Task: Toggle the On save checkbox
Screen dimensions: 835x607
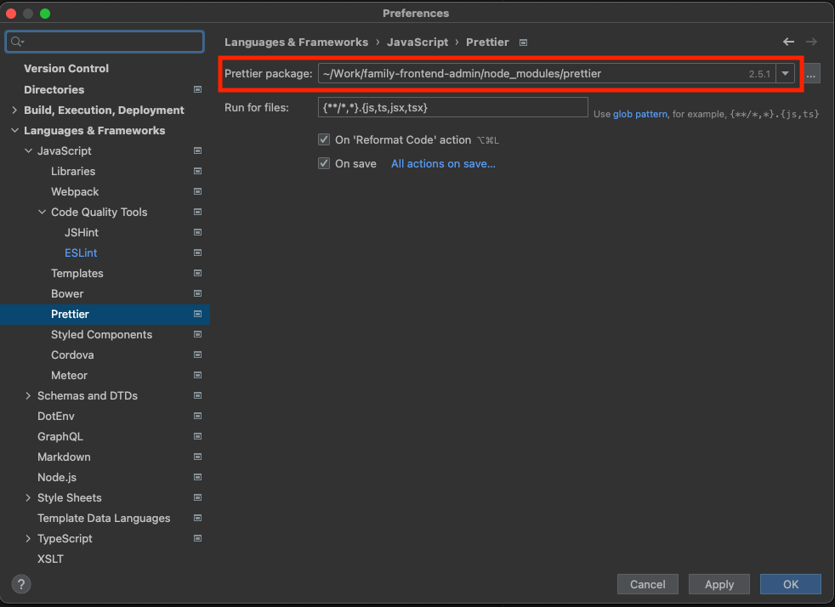Action: [324, 163]
